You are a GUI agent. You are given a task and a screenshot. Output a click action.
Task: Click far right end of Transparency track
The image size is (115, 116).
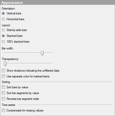[x=52, y=63]
